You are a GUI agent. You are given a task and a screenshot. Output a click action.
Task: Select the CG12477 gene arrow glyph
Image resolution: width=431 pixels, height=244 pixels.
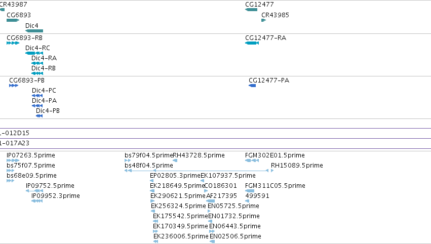[251, 10]
